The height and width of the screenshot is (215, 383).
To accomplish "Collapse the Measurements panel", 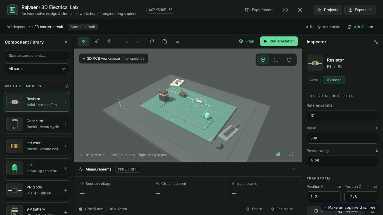I will click(294, 169).
